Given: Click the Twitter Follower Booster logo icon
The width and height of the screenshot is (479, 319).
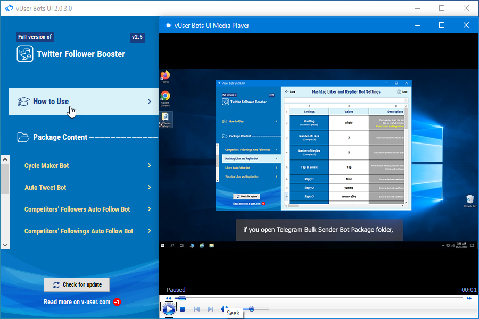Looking at the screenshot, I should pyautogui.click(x=25, y=54).
